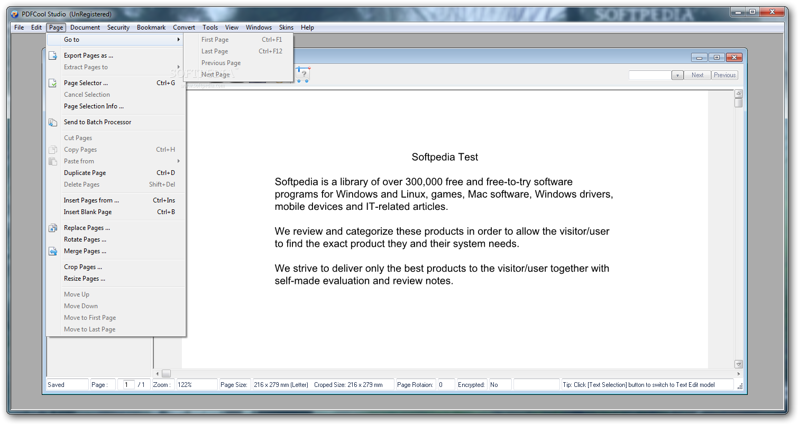Screen dimensions: 799x425
Task: Click the horizontal scrollbar left arrow
Action: pyautogui.click(x=158, y=374)
